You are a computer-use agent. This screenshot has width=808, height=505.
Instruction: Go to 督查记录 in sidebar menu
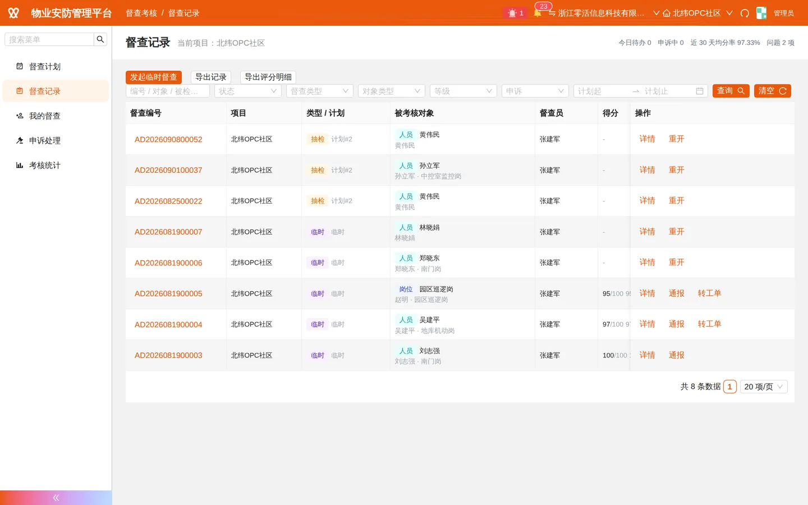[x=56, y=91]
